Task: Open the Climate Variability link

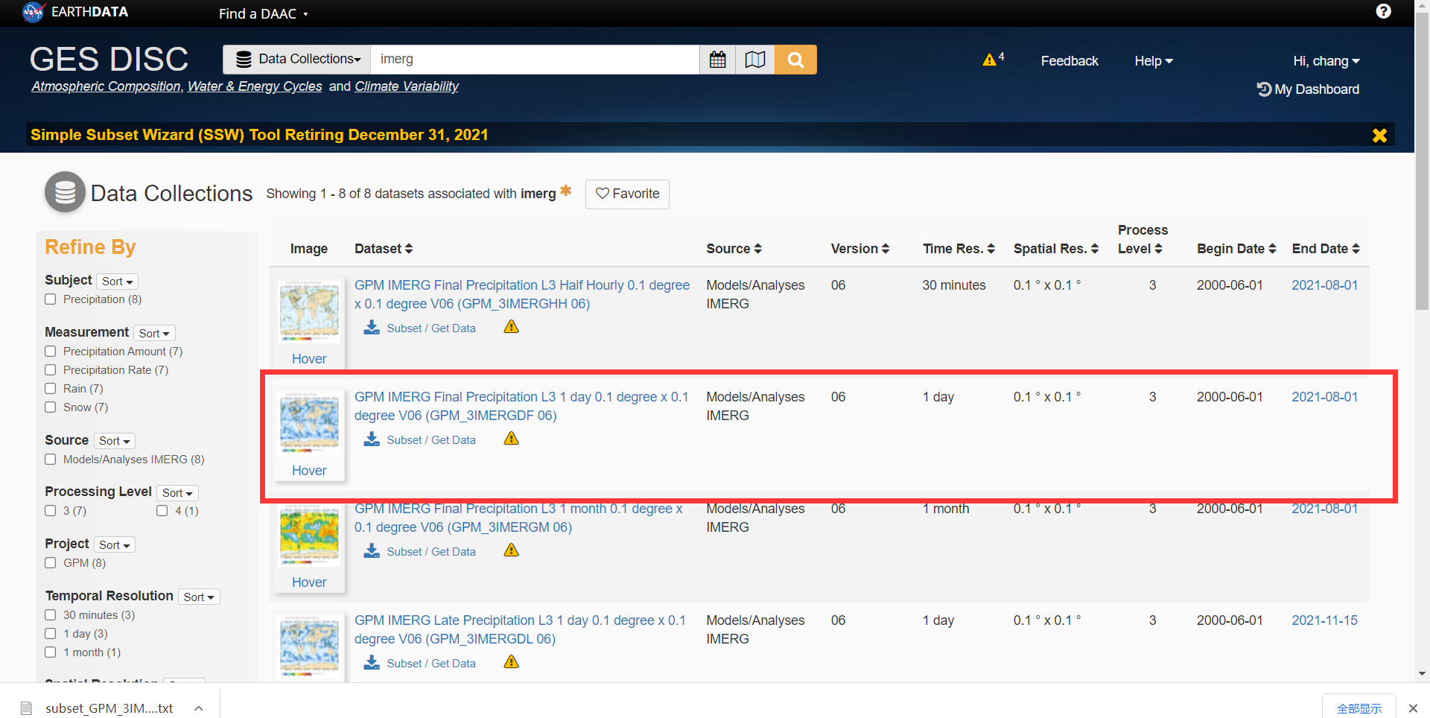Action: pos(407,86)
